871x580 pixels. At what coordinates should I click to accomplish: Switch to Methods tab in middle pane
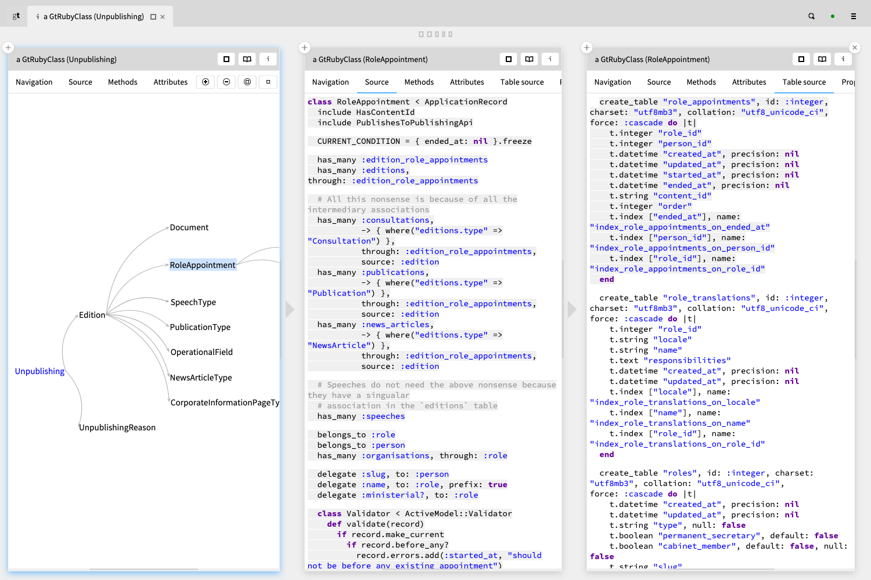tap(419, 82)
